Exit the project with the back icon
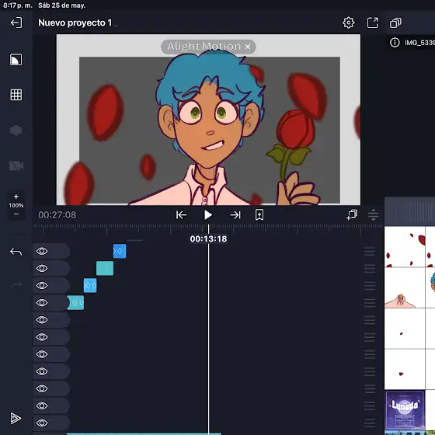 16,23
